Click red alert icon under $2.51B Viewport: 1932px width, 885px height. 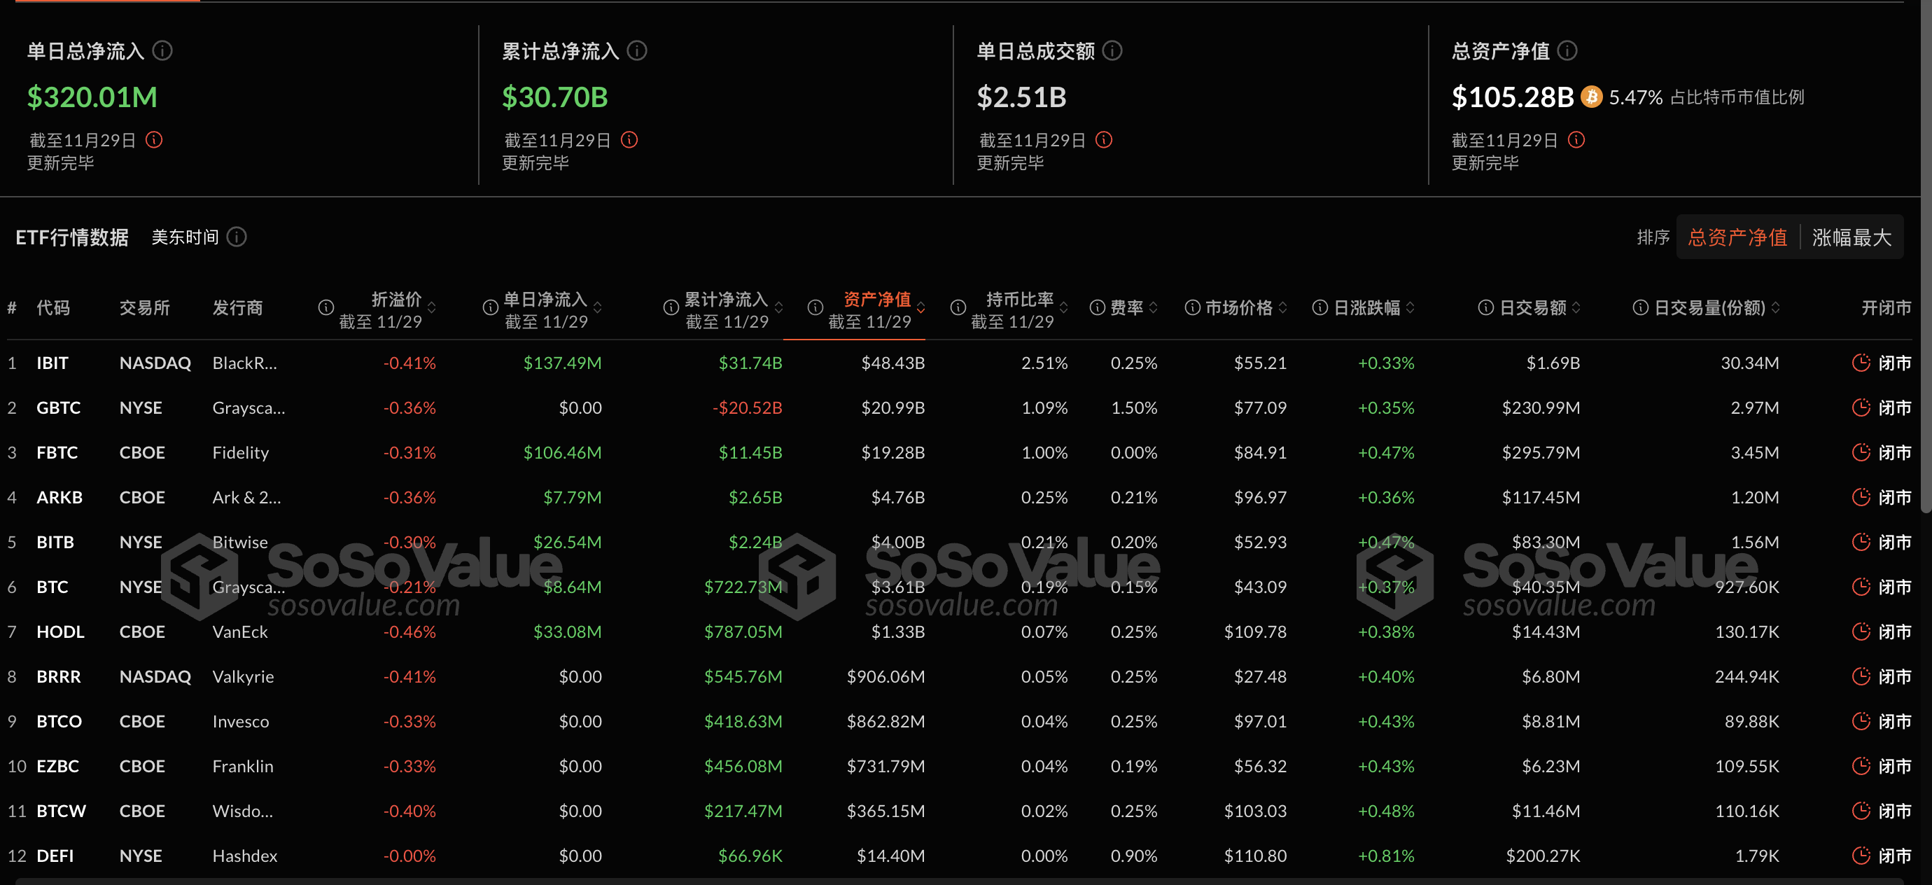coord(1104,139)
